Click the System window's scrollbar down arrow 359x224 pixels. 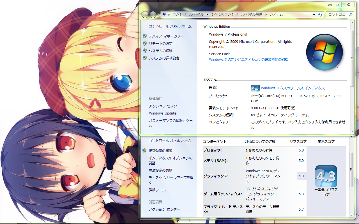(x=352, y=131)
